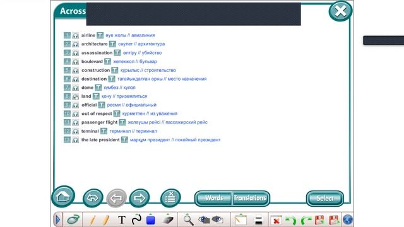Print with the printer icon

[x=258, y=220]
